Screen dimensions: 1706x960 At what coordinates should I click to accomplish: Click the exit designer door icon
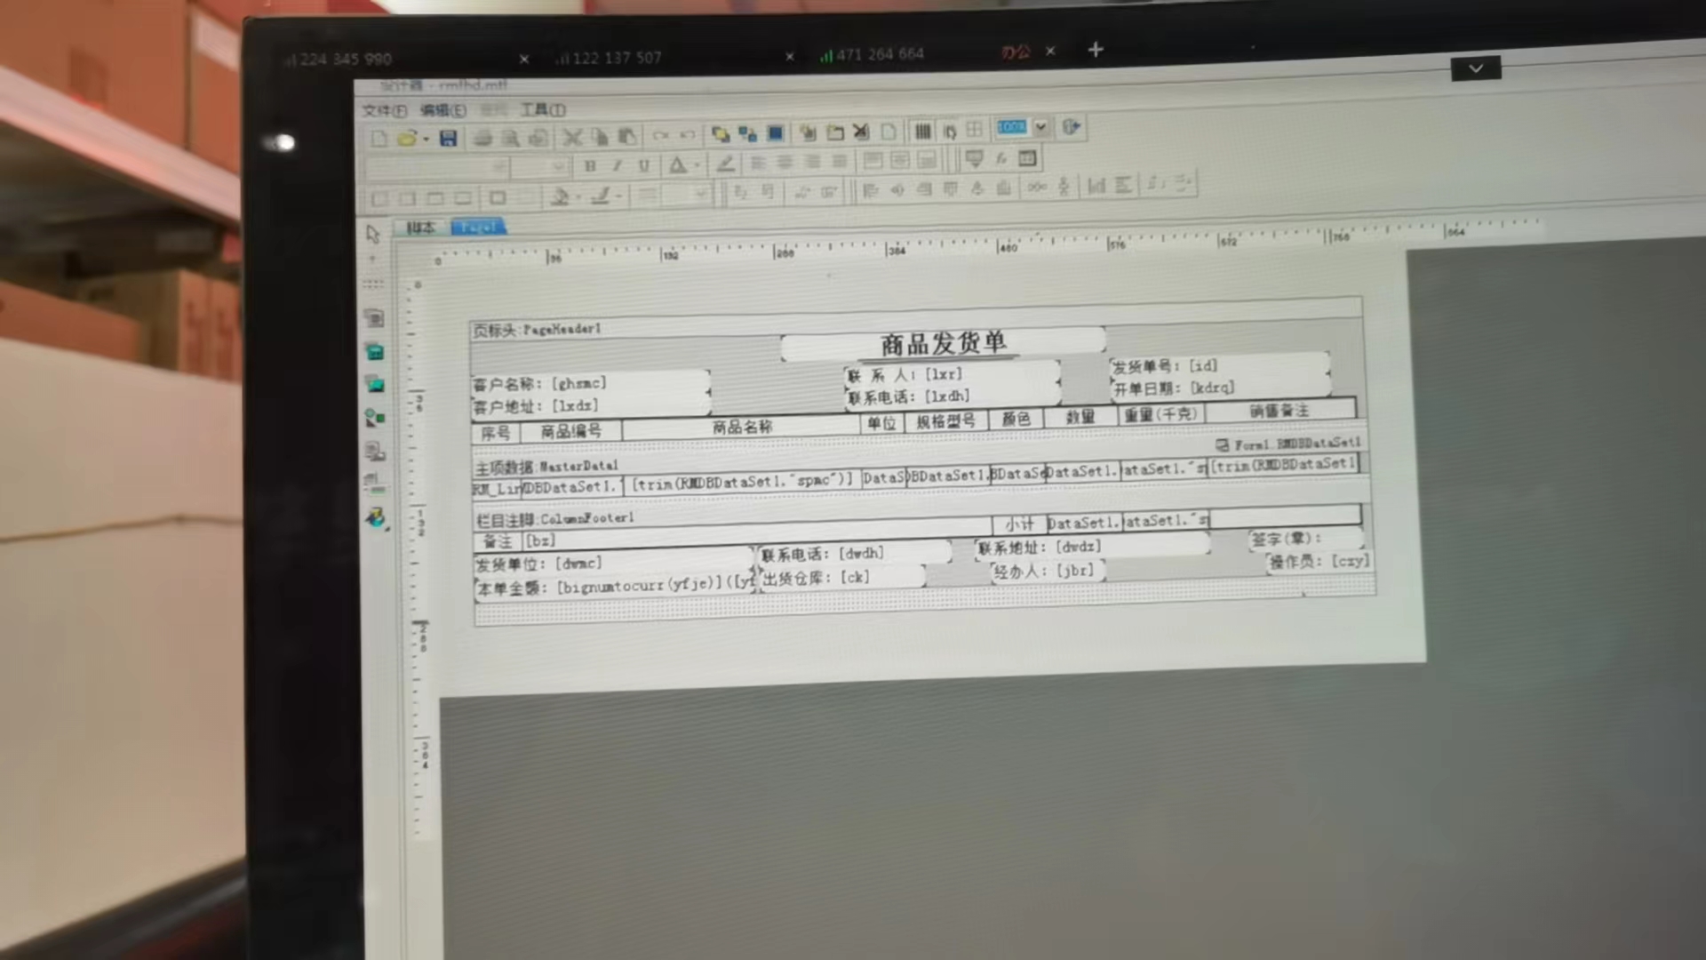pyautogui.click(x=1071, y=127)
